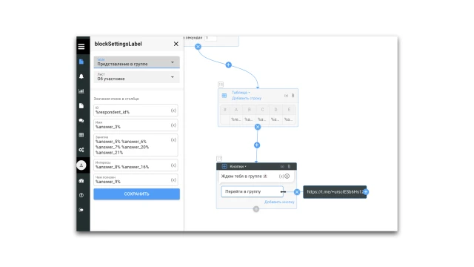The height and width of the screenshot is (267, 474).
Task: Open the dashboard gauge icon in sidebar
Action: (81, 181)
